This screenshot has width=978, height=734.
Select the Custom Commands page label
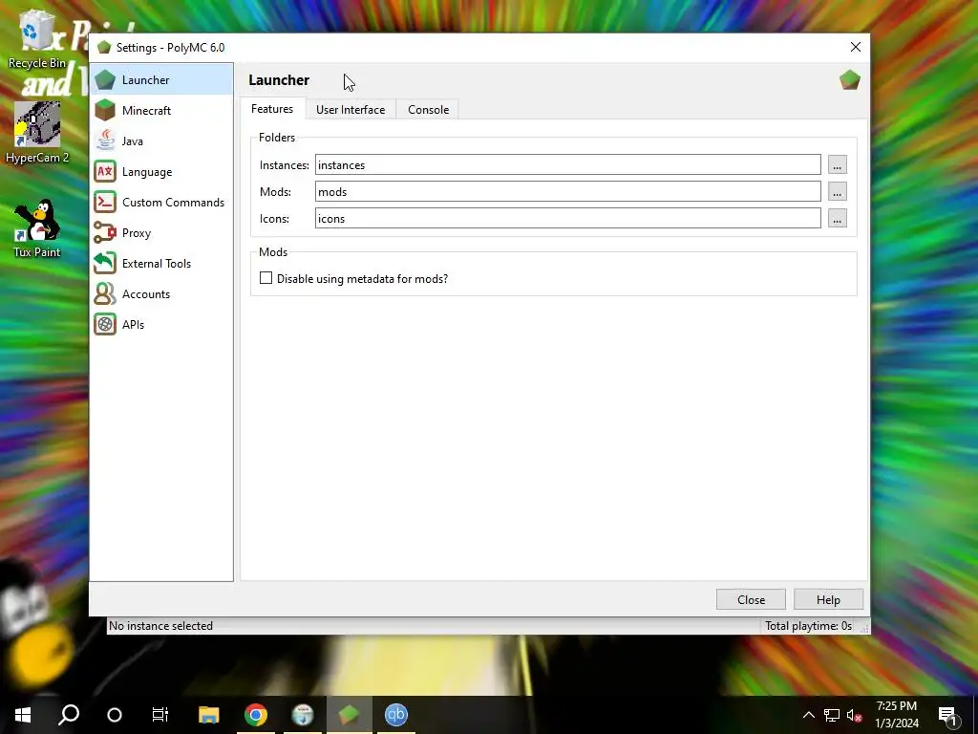[174, 203]
